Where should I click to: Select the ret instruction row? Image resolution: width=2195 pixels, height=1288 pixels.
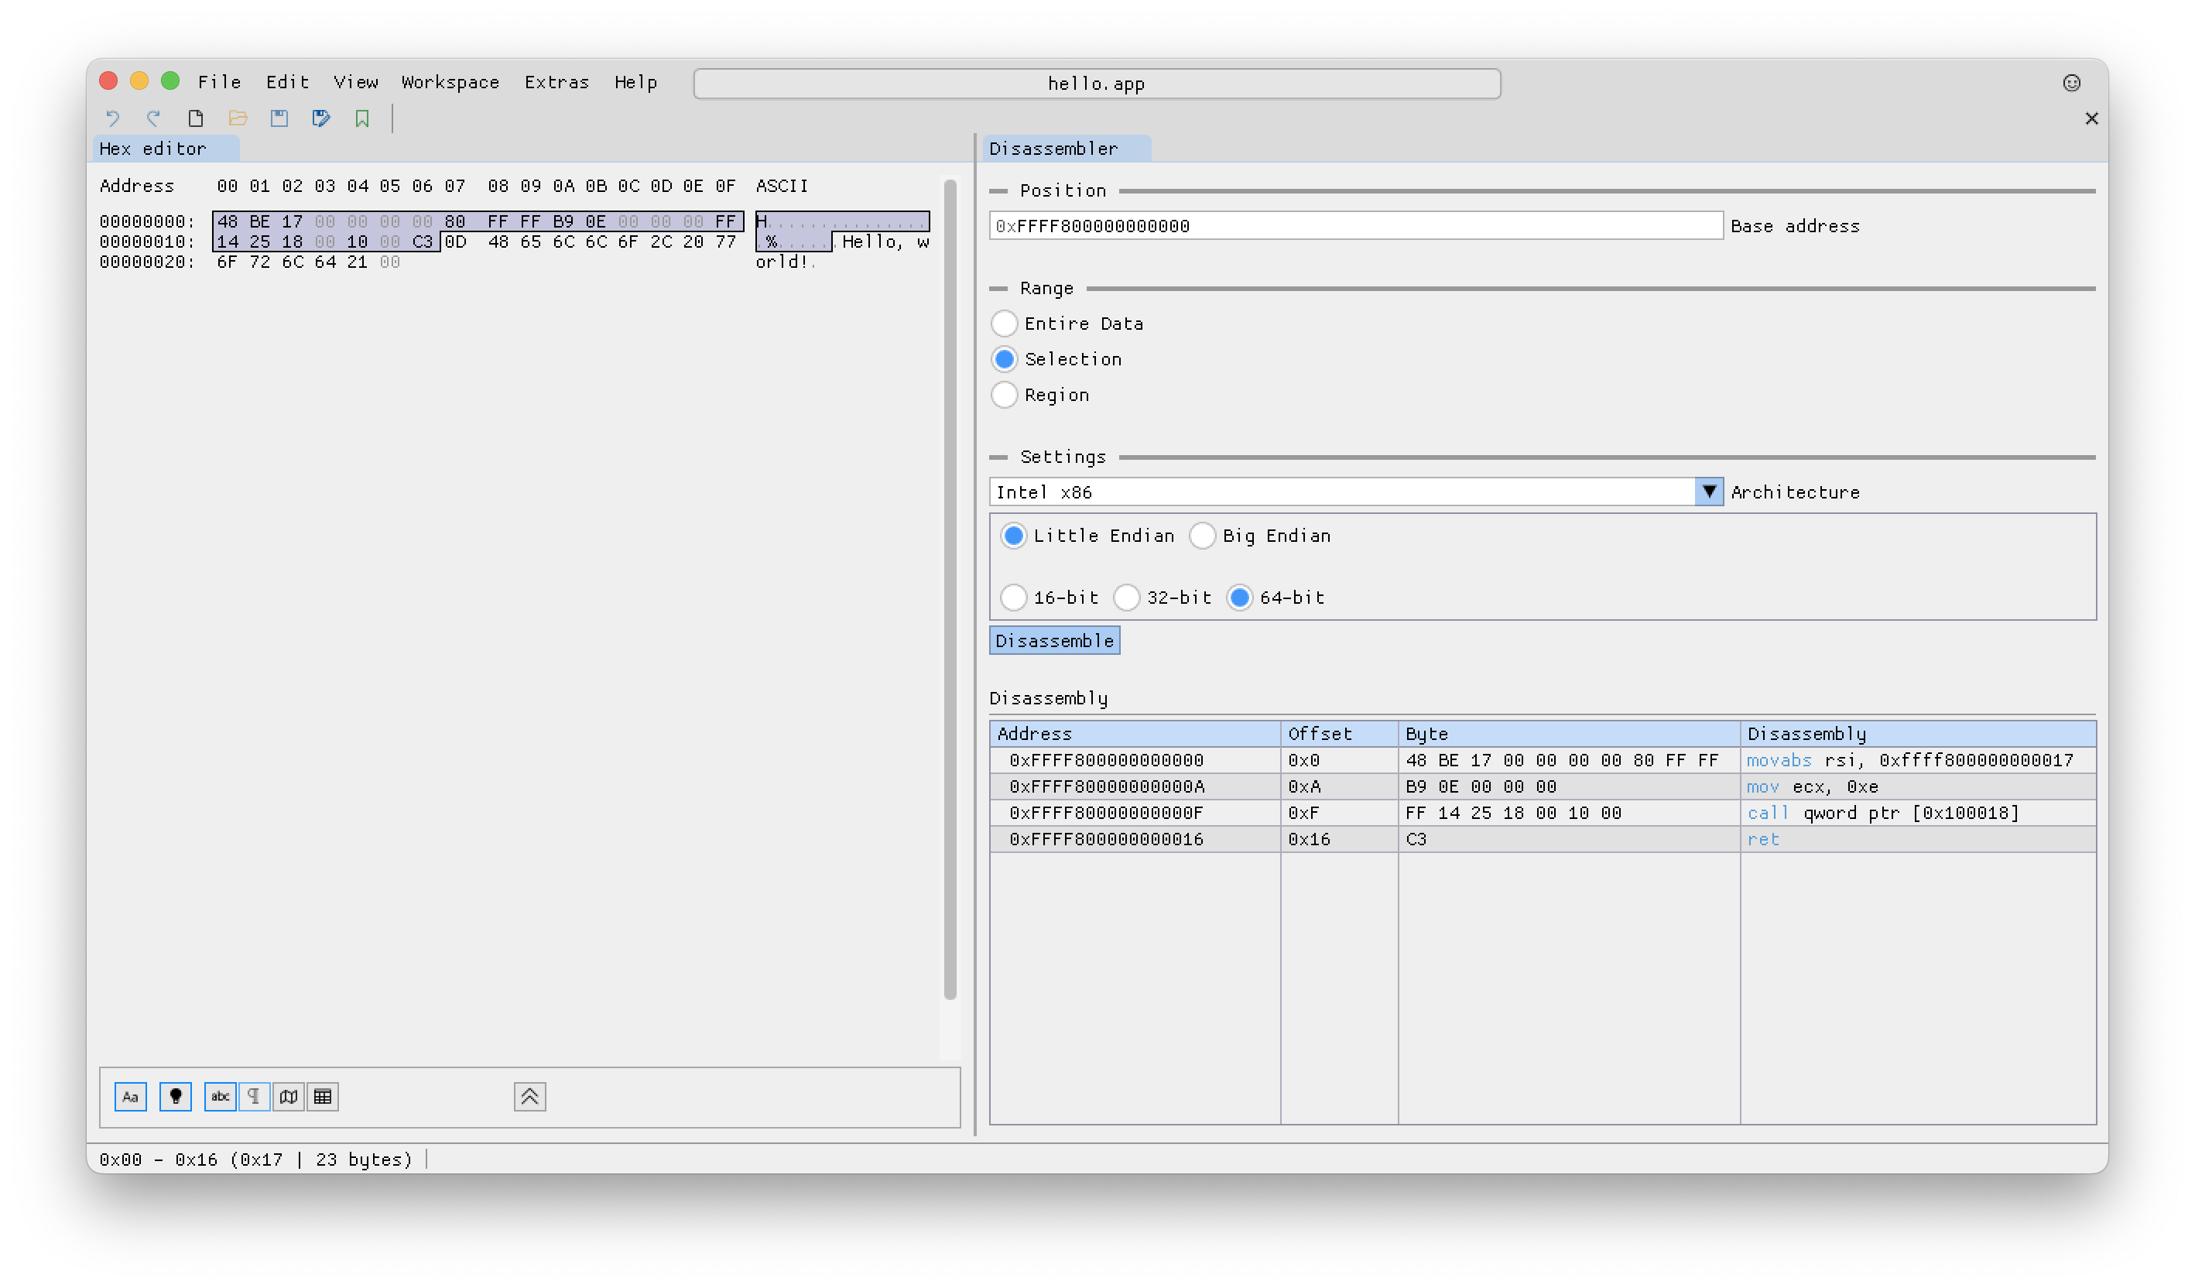click(x=1543, y=840)
